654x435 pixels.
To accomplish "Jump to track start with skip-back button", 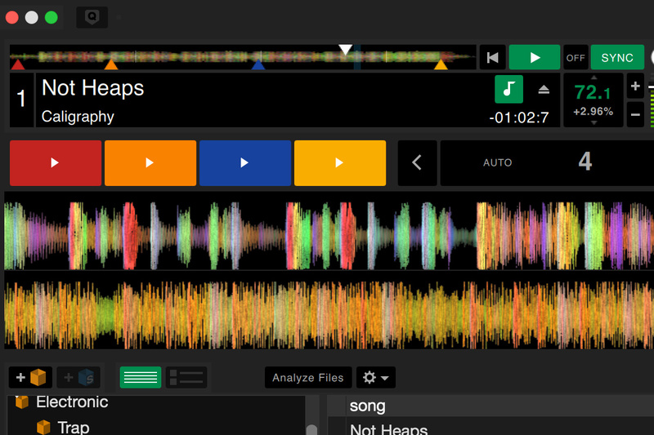I will [492, 58].
